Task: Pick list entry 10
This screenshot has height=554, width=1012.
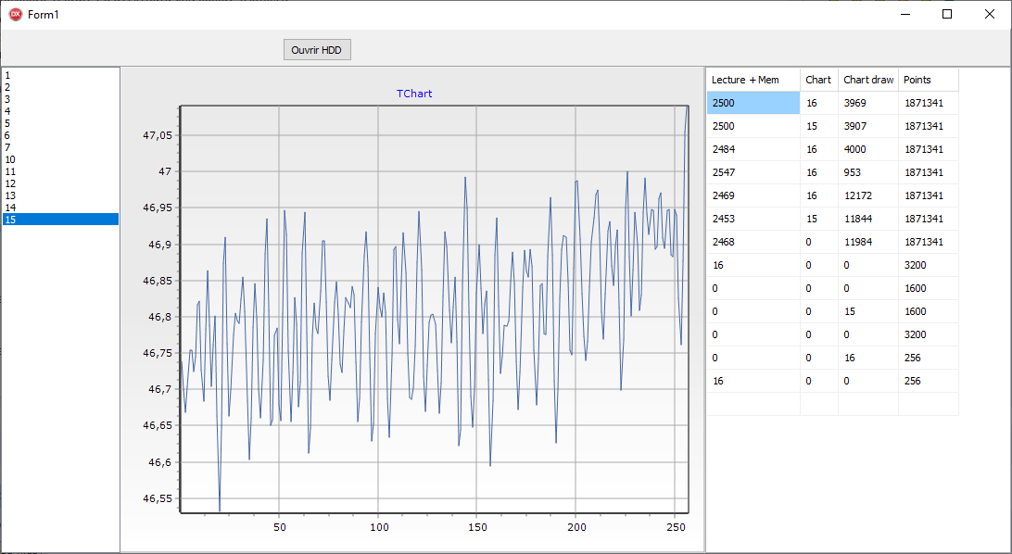Action: 60,159
